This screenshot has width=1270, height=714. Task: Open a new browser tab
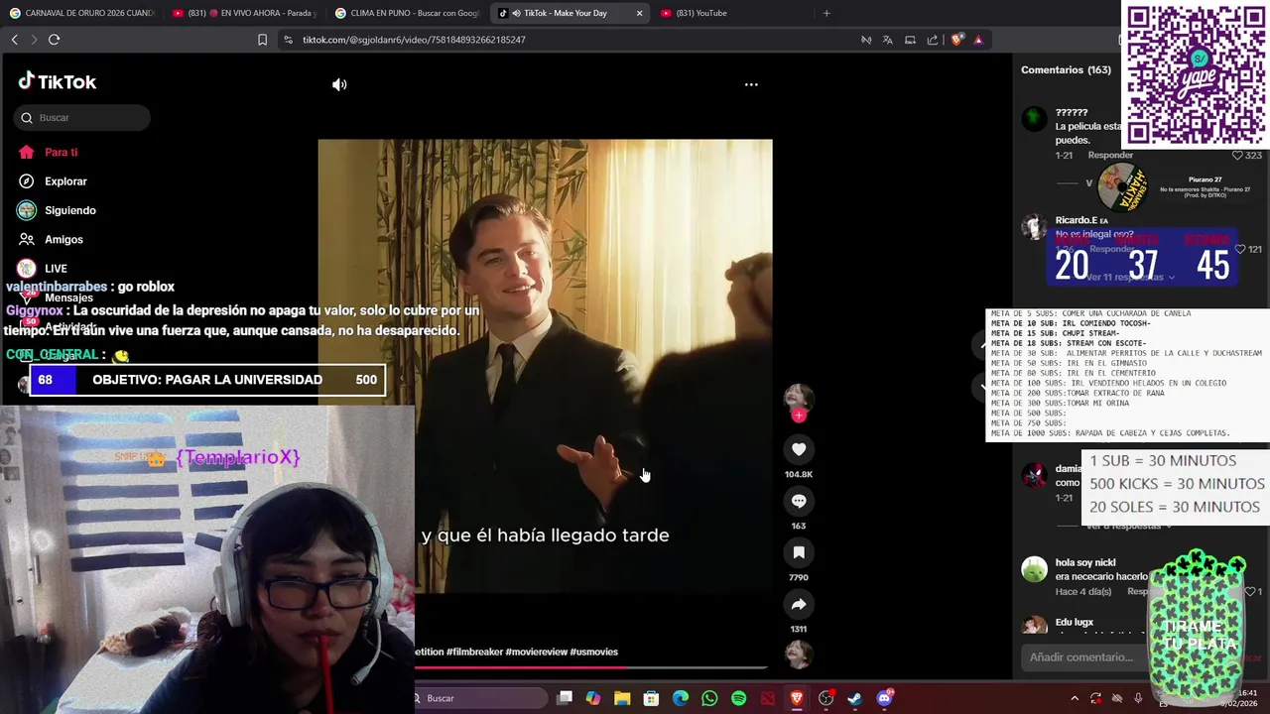tap(826, 13)
